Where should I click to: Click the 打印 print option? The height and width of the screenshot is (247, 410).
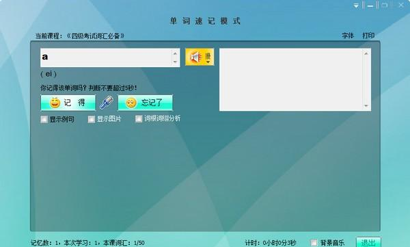(368, 36)
